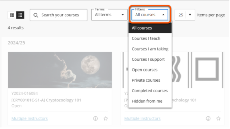Viewport: 230px width, 129px height.
Task: Star the Psychology 101 course
Action: pos(218,118)
